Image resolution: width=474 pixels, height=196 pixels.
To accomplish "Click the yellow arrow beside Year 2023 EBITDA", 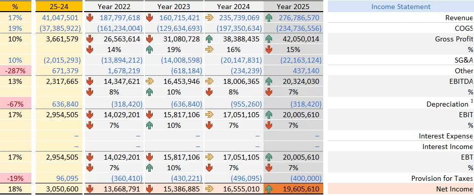I will pos(150,81).
